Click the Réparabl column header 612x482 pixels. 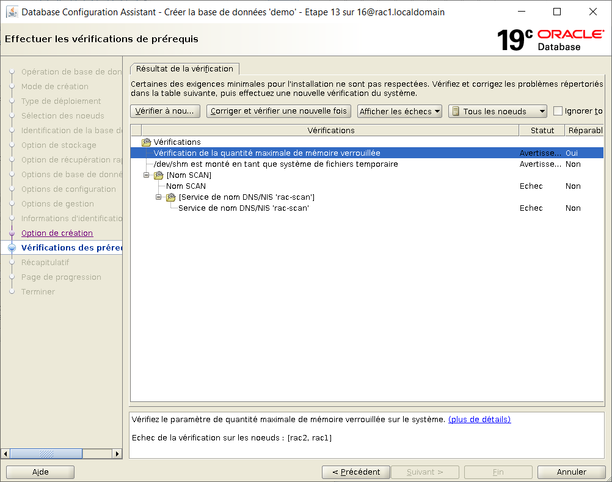[x=585, y=130]
